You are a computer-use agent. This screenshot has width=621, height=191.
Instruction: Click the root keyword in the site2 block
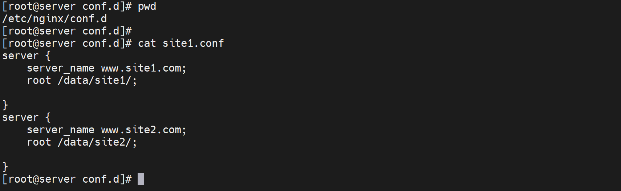pos(39,142)
